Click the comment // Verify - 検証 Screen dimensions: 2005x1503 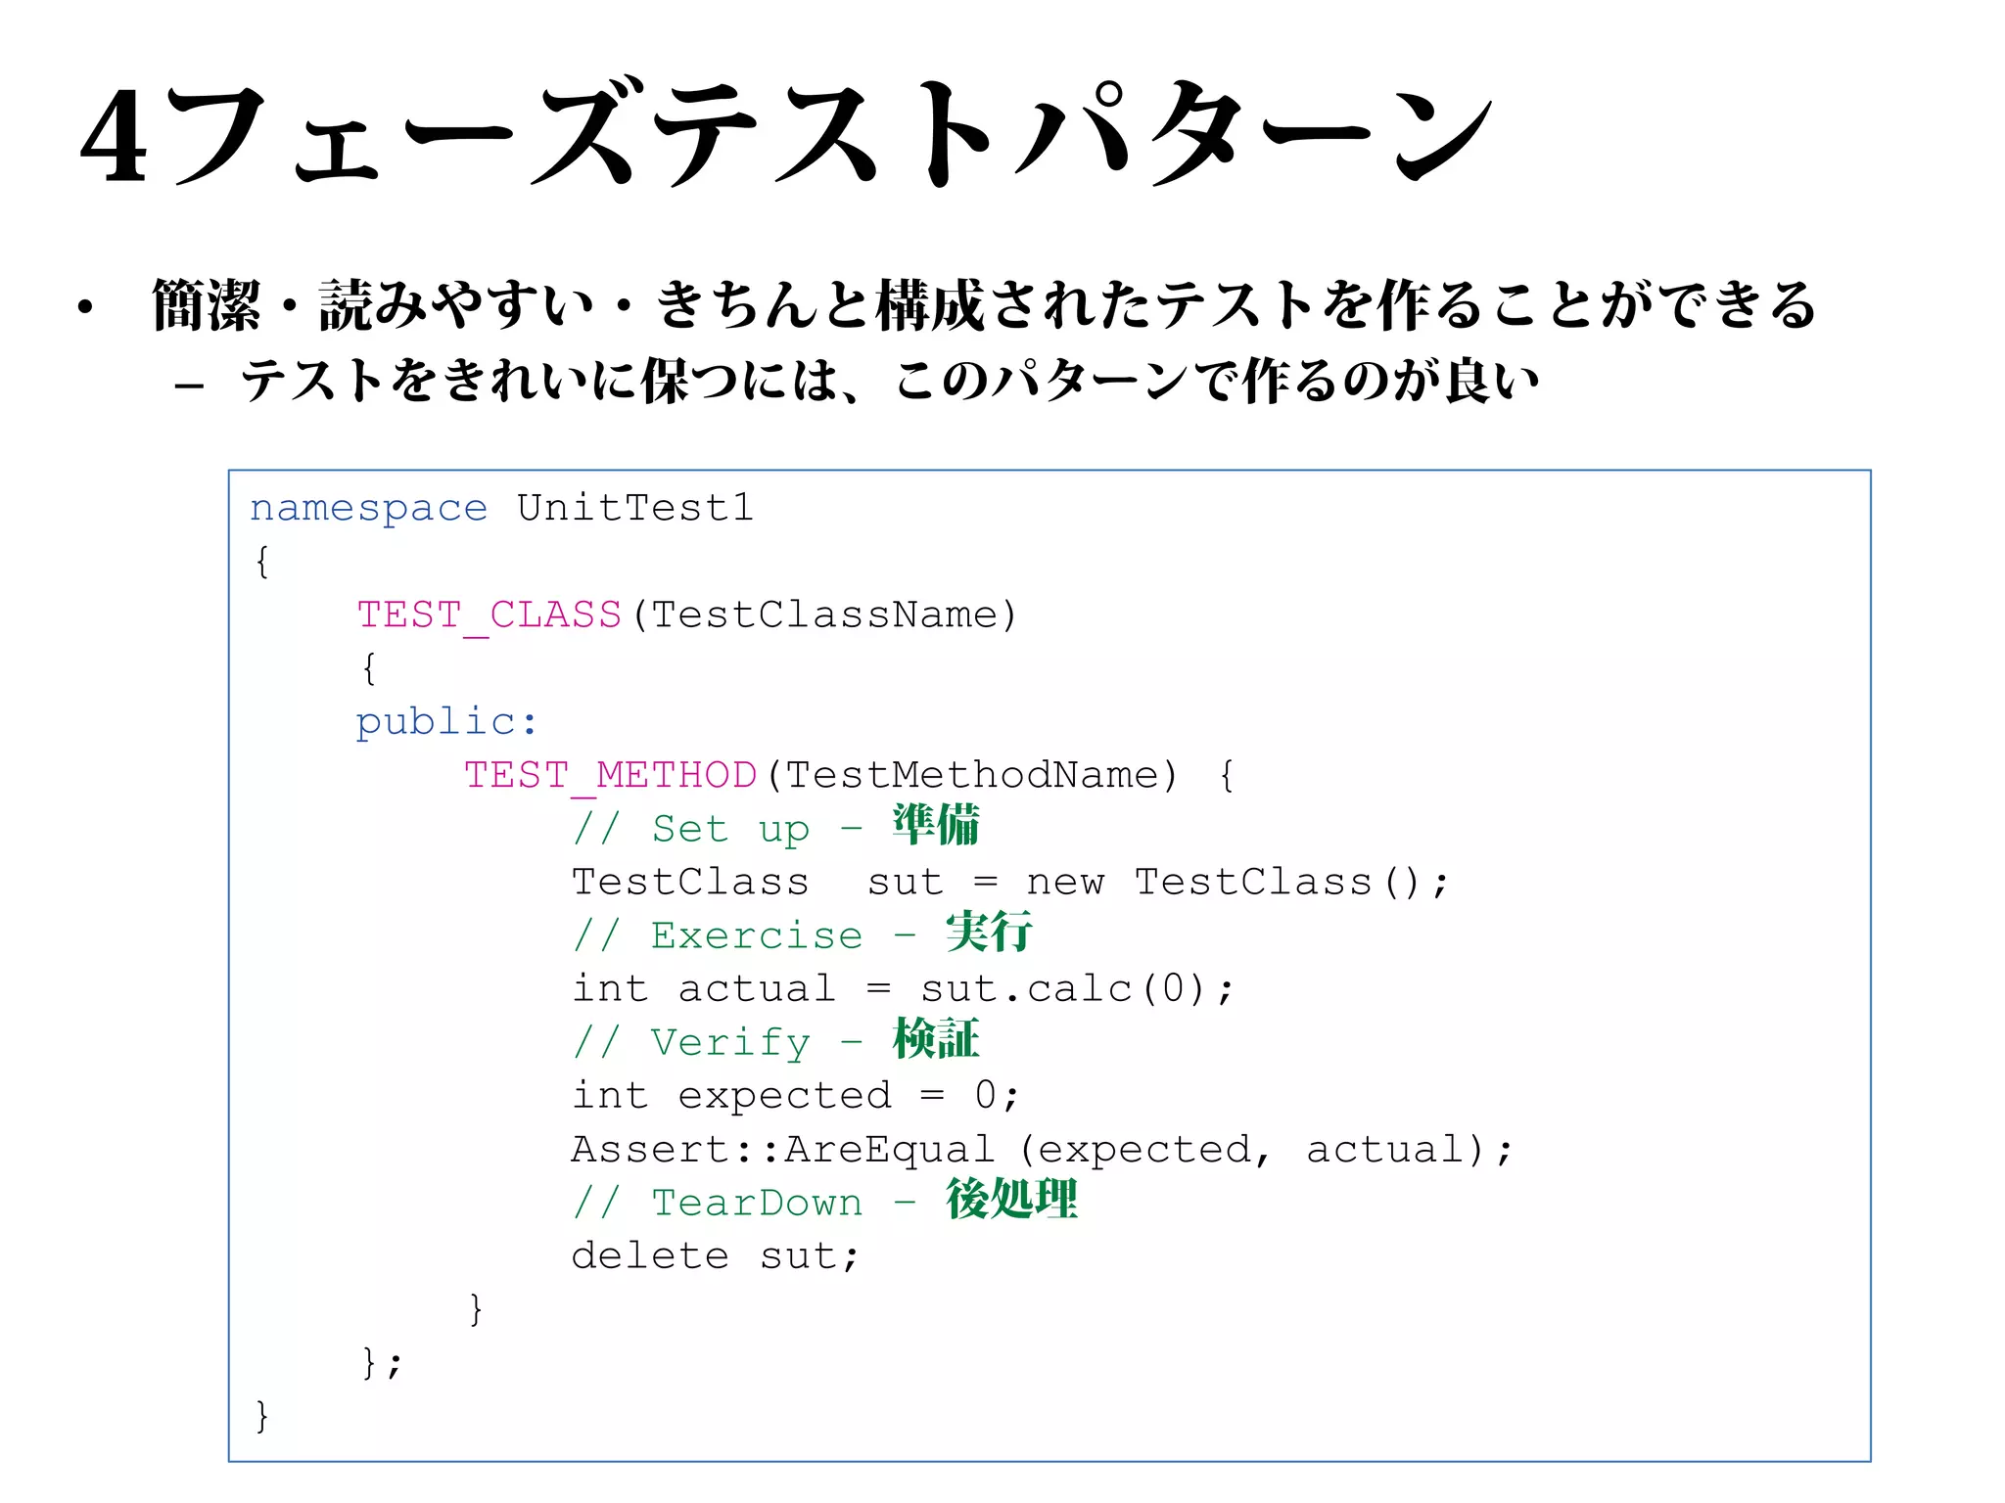776,1040
